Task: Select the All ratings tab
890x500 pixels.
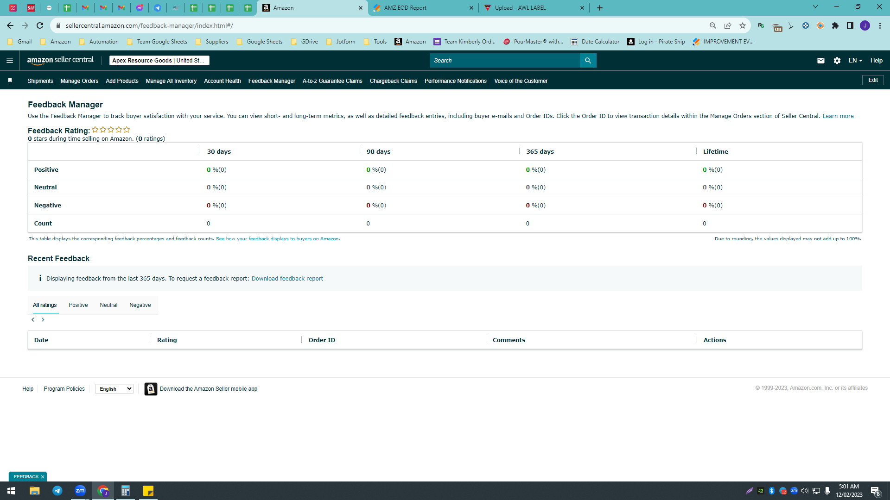Action: pyautogui.click(x=45, y=305)
